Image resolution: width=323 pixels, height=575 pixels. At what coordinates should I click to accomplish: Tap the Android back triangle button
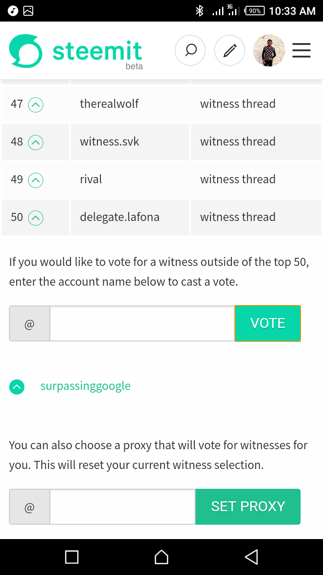point(251,557)
